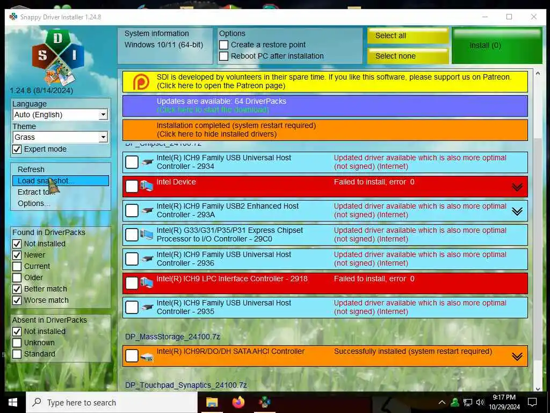Toggle the Newer filter checkbox
The height and width of the screenshot is (413, 550).
[17, 255]
